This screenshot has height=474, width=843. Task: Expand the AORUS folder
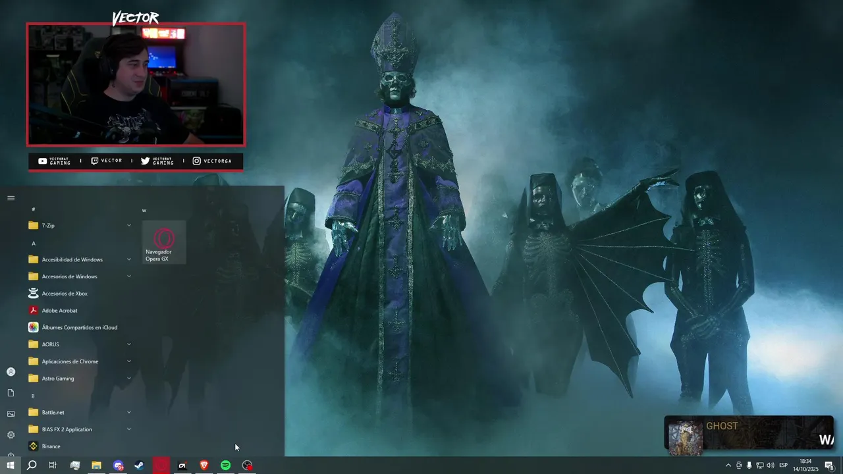click(80, 344)
